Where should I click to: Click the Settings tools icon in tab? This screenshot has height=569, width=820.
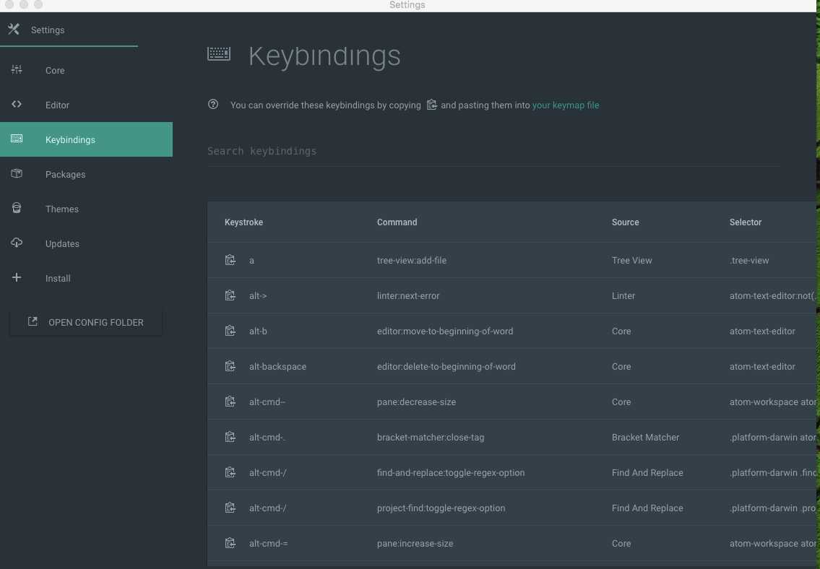click(14, 30)
